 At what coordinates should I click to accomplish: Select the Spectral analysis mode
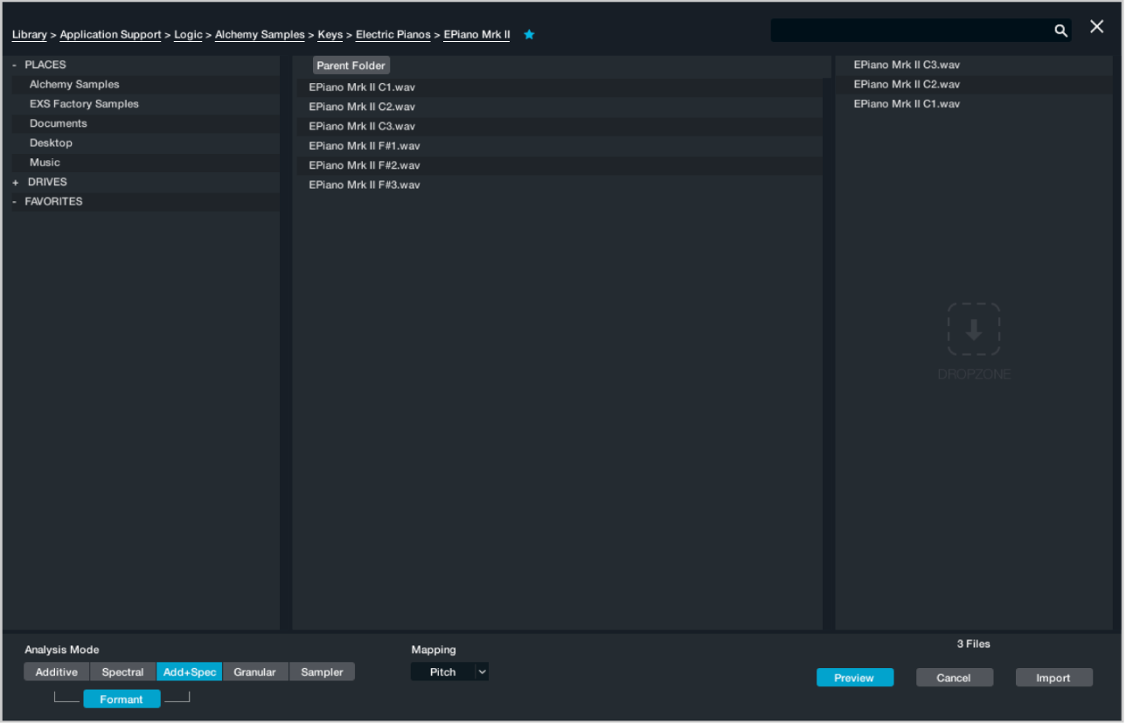click(x=122, y=672)
